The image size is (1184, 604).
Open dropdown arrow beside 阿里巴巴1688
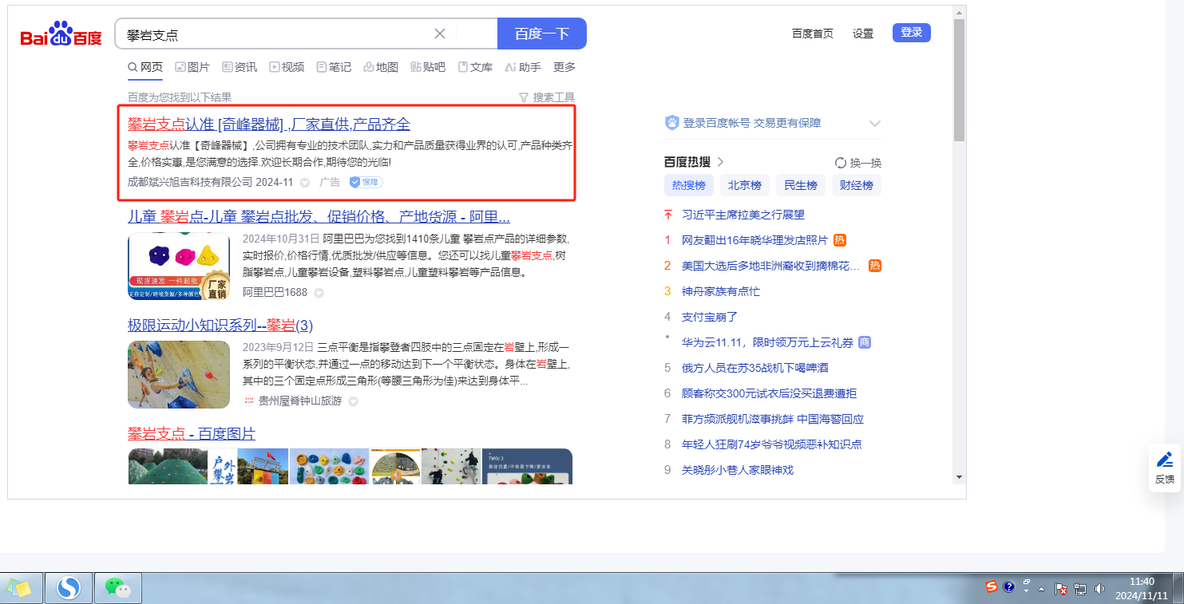(319, 293)
